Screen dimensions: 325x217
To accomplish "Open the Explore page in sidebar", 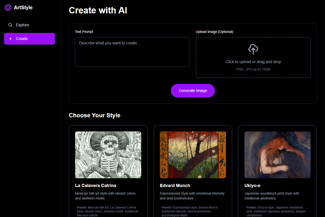I will pos(22,25).
